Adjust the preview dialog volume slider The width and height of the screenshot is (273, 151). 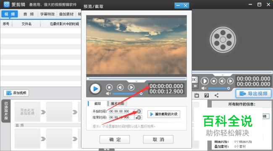(x=127, y=94)
